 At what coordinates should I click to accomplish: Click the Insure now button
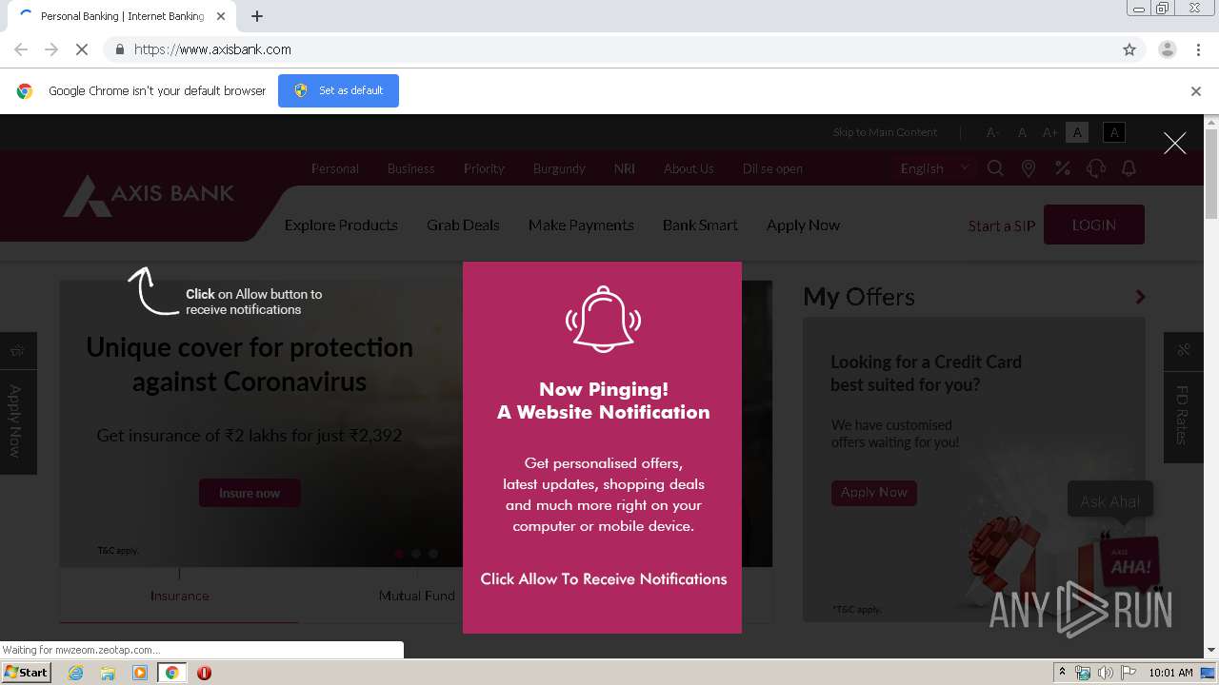(250, 493)
